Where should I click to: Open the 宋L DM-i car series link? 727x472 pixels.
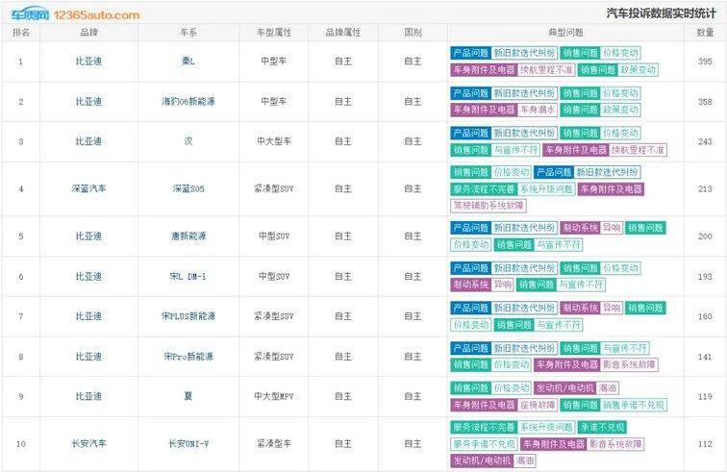188,276
